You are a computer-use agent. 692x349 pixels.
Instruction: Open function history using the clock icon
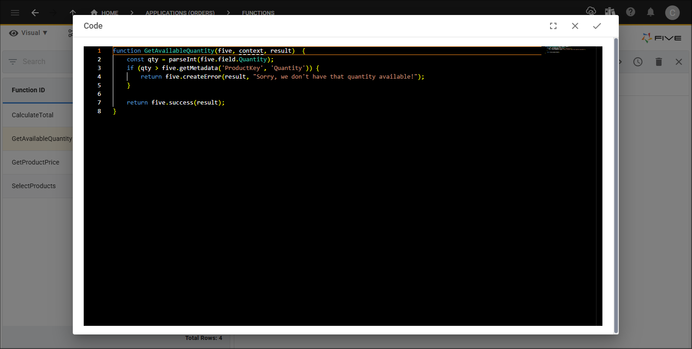pos(638,61)
